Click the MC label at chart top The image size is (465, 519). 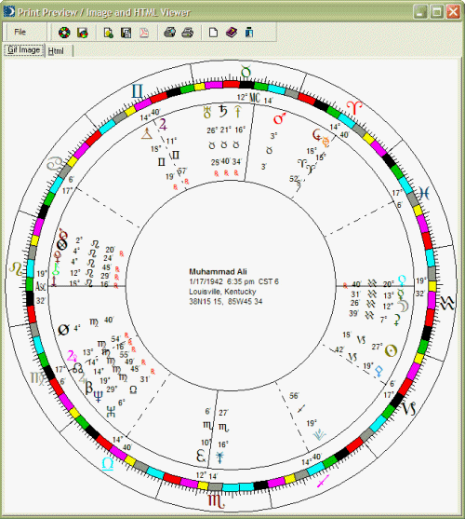coord(255,98)
